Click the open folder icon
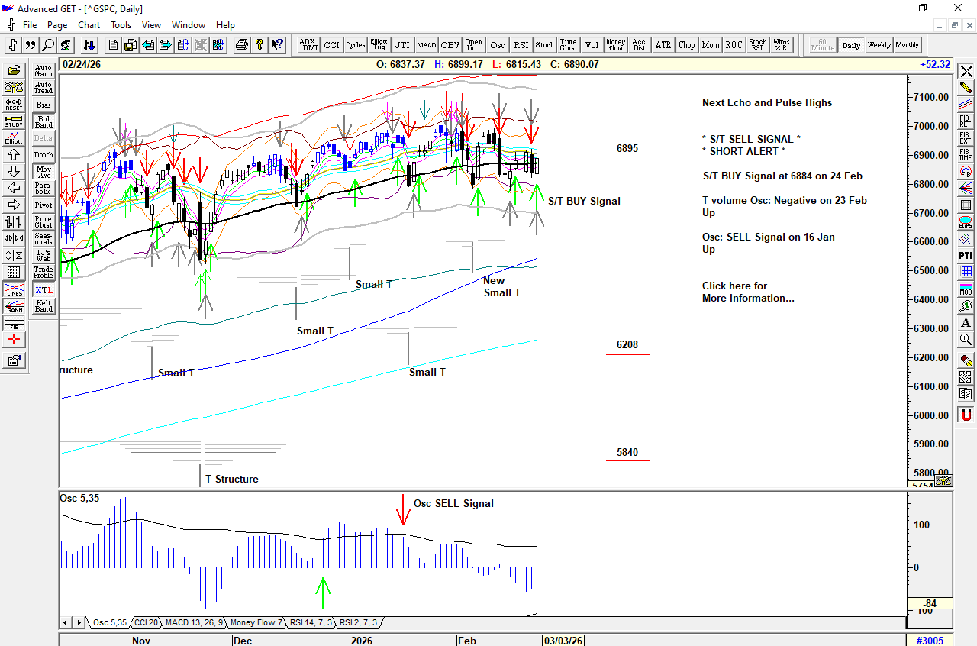The width and height of the screenshot is (977, 646). point(14,71)
